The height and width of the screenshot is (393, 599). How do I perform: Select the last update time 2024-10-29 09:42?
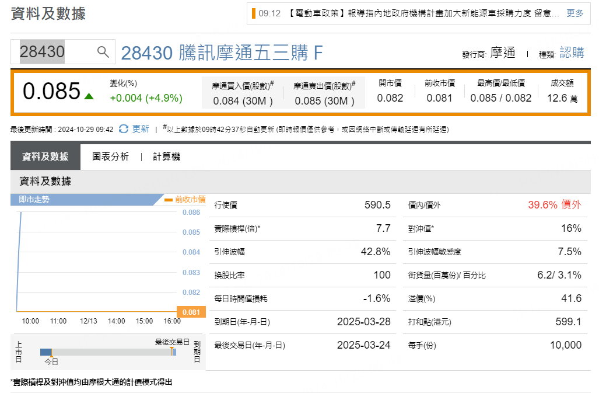point(86,130)
